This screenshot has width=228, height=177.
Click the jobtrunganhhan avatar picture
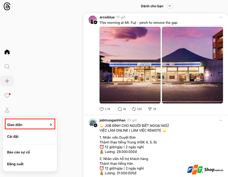(92, 123)
